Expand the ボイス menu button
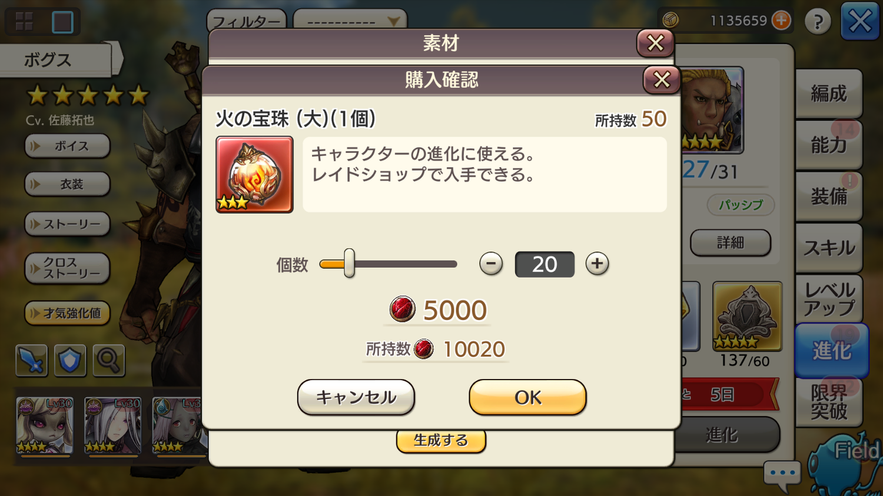The height and width of the screenshot is (496, 883). coord(67,146)
